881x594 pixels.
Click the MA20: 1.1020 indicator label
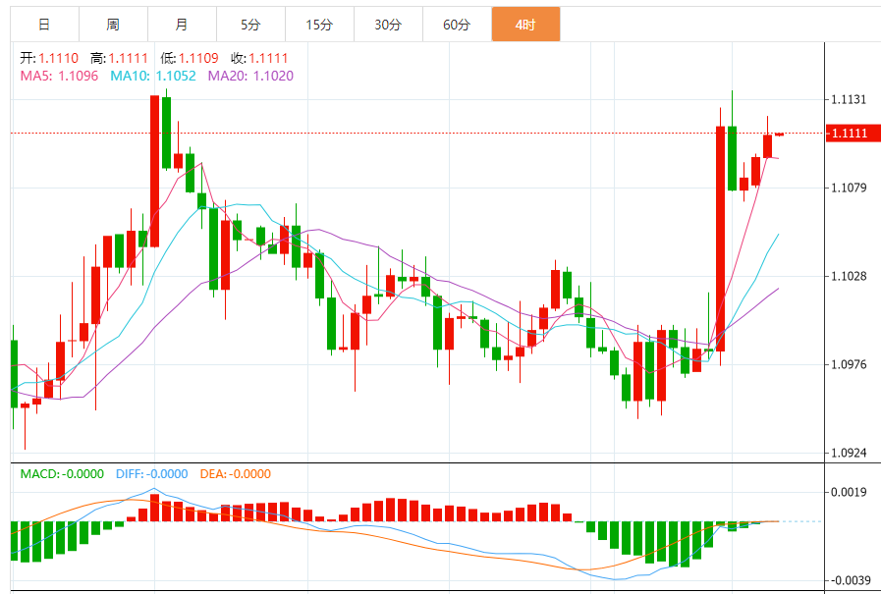tap(250, 76)
